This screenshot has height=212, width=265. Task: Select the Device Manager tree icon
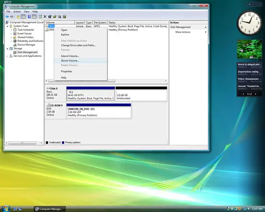coord(15,45)
